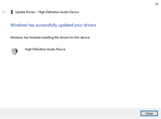Select the 'High Definition Audio Device' name next to speaker
This screenshot has height=119, width=161.
point(45,49)
